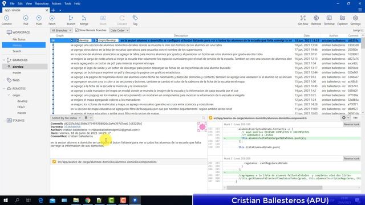The image size is (365, 205).
Task: Open the Date Order dropdown
Action: (119, 30)
